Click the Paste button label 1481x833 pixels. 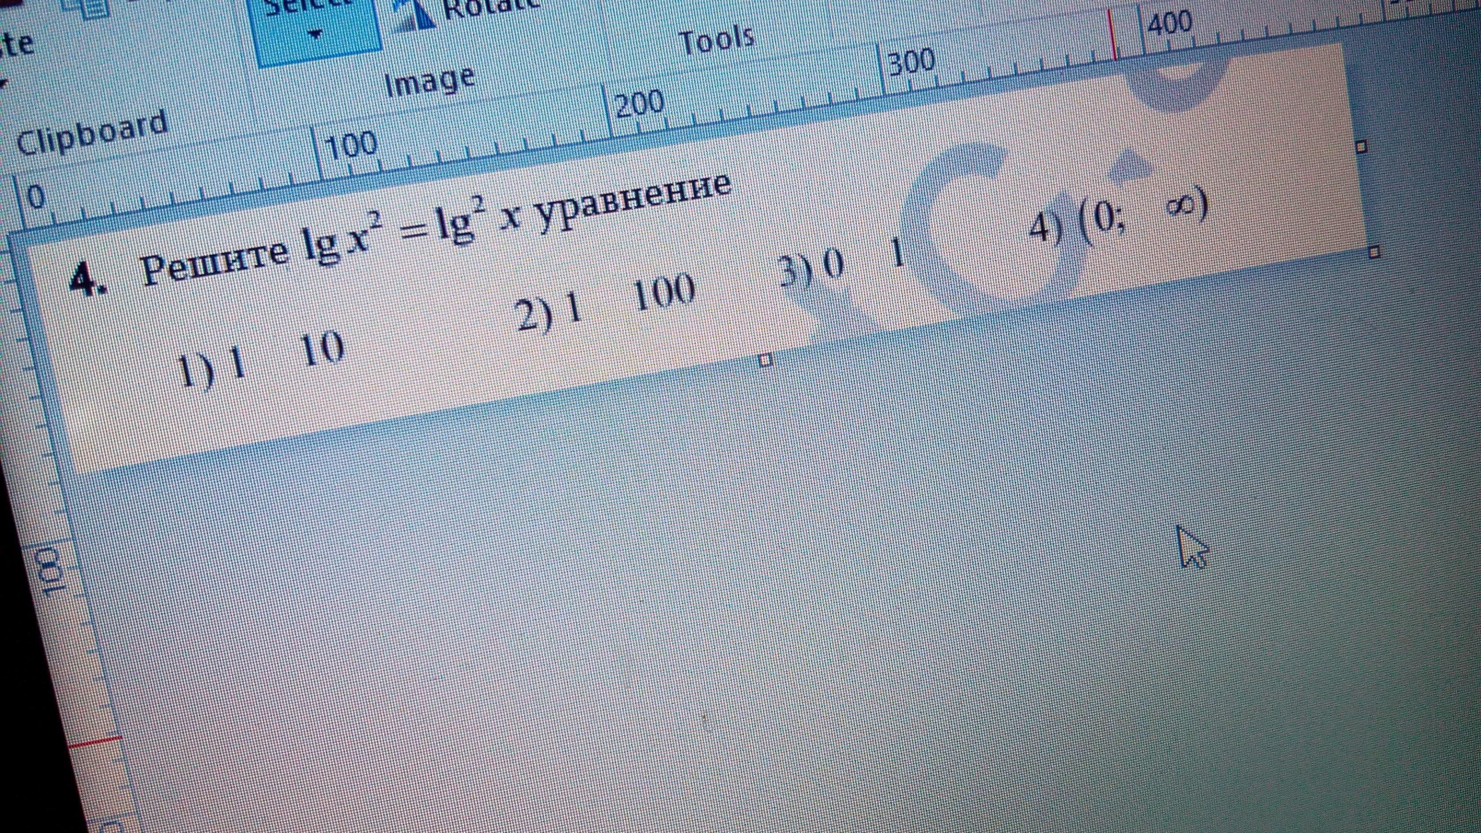16,45
